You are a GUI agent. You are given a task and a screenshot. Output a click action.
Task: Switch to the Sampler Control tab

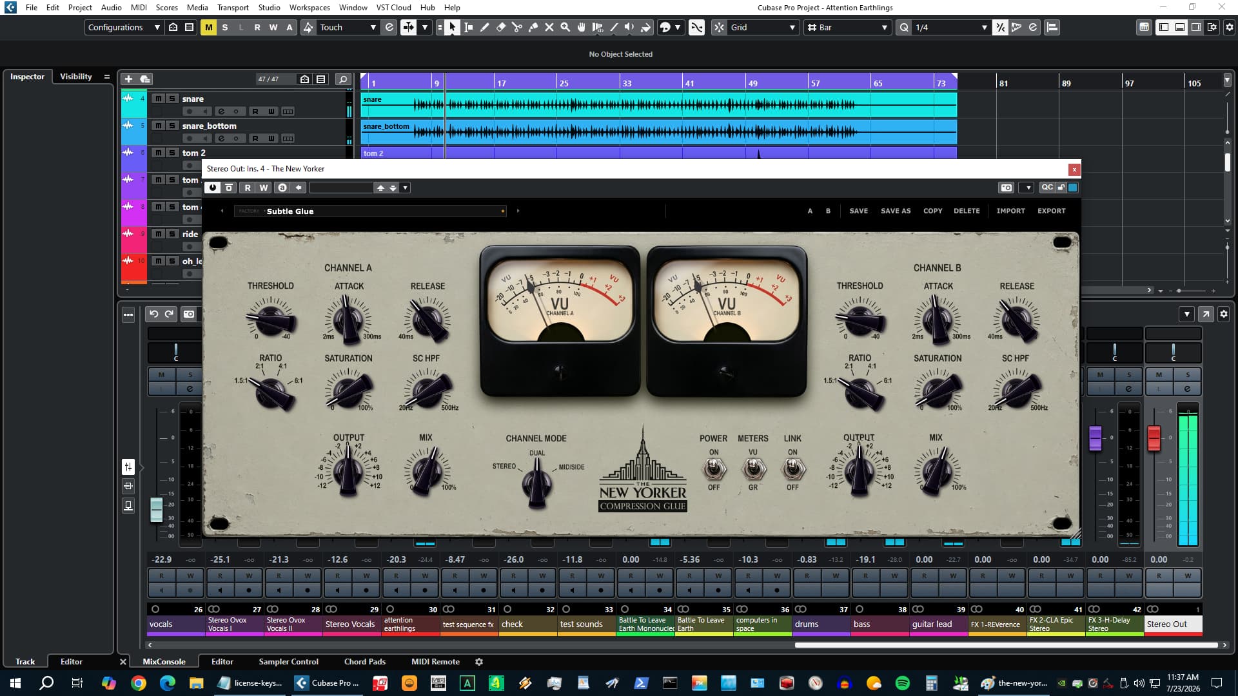click(288, 661)
